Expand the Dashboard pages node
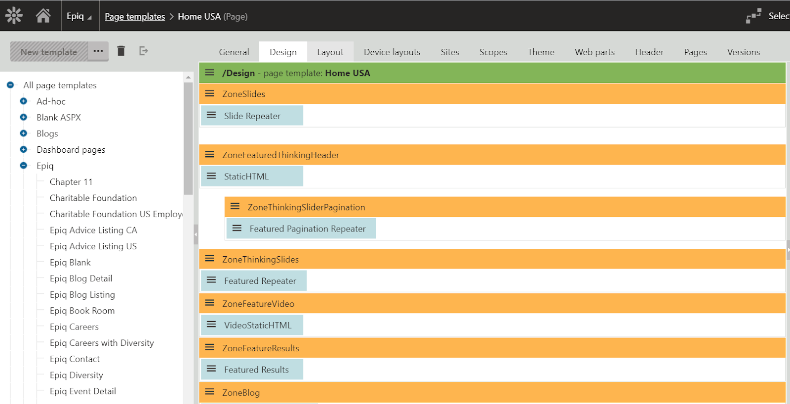Screen dimensions: 790x404 pos(23,149)
